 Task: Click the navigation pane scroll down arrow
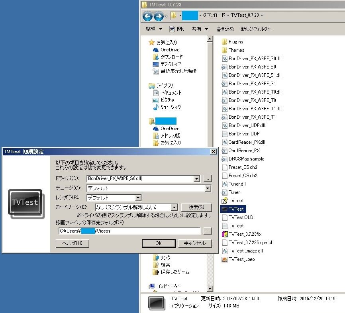[x=210, y=288]
